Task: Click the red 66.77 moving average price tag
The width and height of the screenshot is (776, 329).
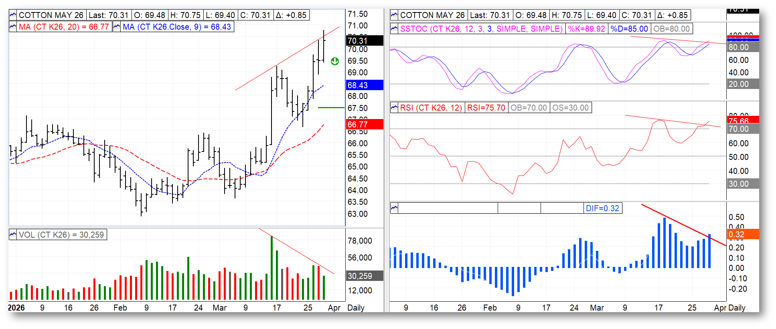Action: [x=365, y=124]
